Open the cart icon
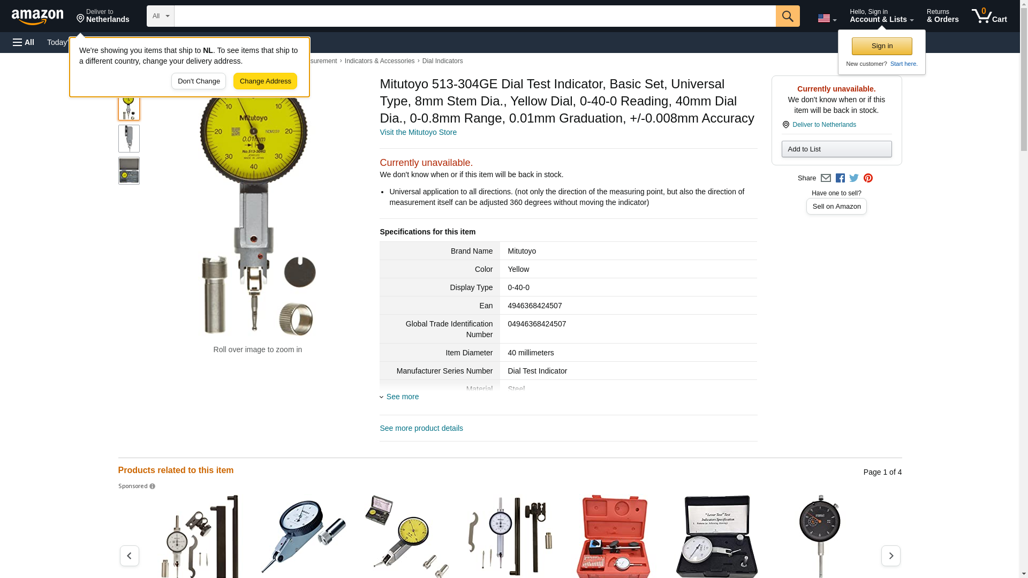Screen dimensions: 1028x578 pos(989,16)
